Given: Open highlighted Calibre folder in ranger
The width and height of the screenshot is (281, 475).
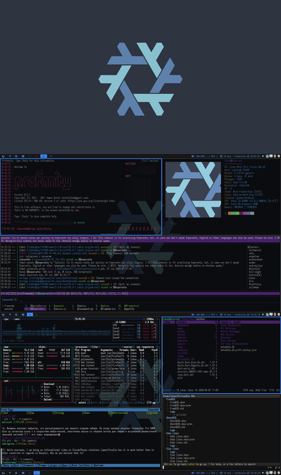Looking at the screenshot, I should pos(198,322).
